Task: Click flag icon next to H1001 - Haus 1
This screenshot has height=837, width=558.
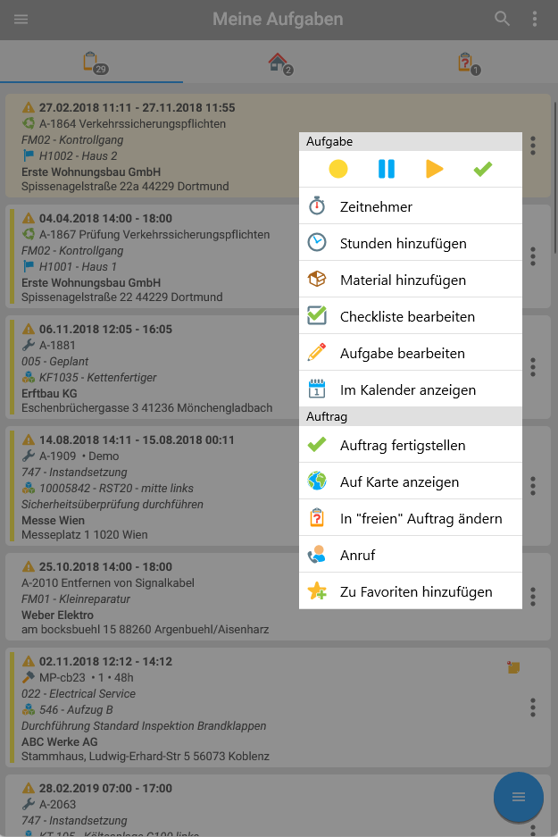Action: pos(29,266)
